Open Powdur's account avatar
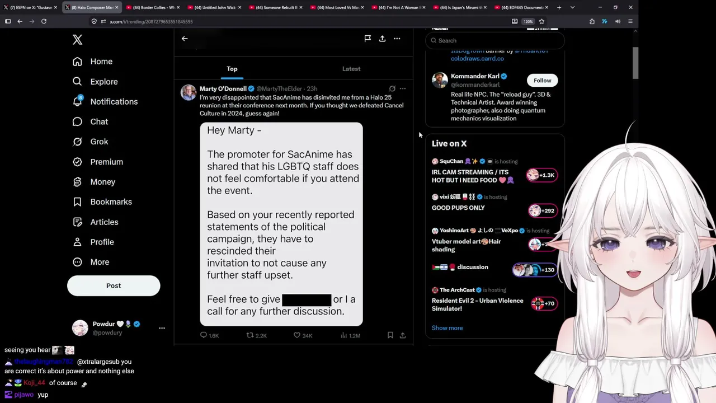 80,328
